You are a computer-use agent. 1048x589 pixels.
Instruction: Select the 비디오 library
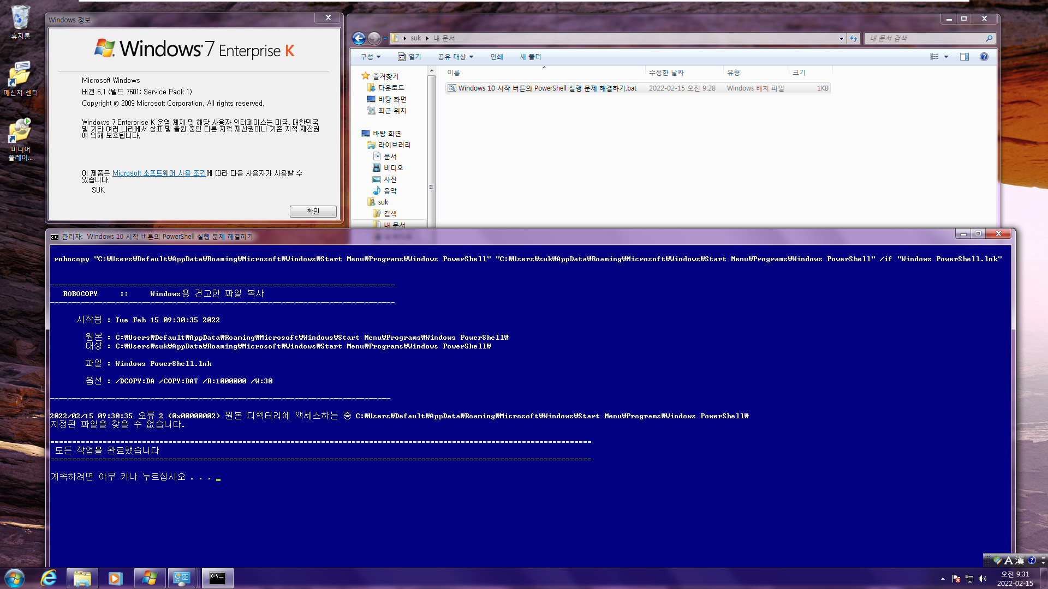pyautogui.click(x=388, y=168)
